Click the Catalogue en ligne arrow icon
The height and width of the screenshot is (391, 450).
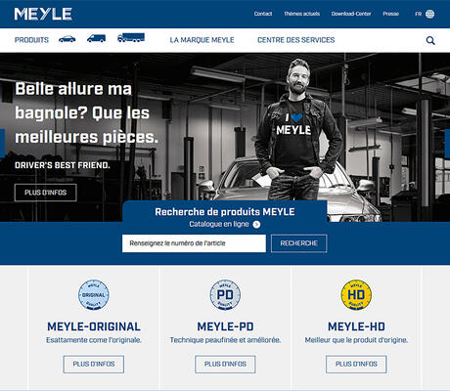256,224
